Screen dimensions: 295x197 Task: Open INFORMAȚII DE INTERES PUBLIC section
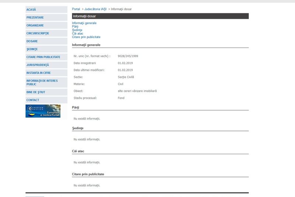pos(42,82)
